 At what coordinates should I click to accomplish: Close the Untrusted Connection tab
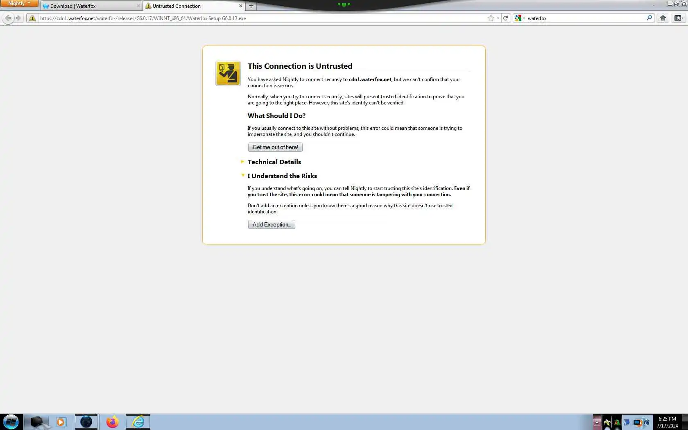pos(240,6)
